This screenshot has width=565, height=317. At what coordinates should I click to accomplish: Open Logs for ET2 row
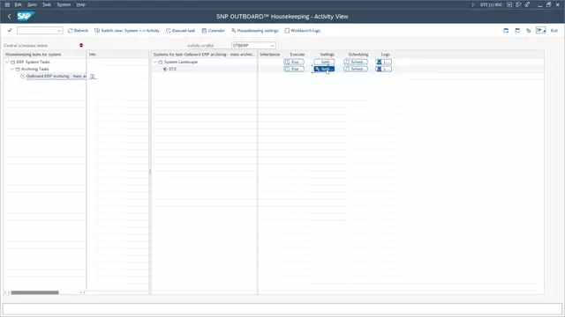tap(383, 69)
